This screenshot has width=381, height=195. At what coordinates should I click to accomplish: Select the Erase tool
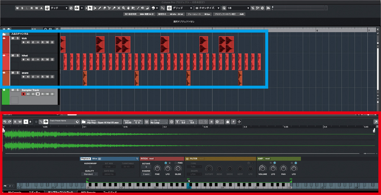pyautogui.click(x=104, y=8)
